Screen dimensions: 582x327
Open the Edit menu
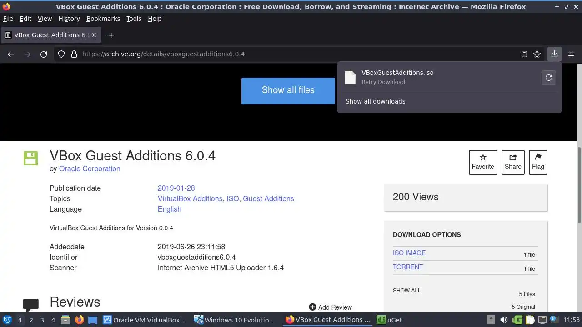[25, 19]
